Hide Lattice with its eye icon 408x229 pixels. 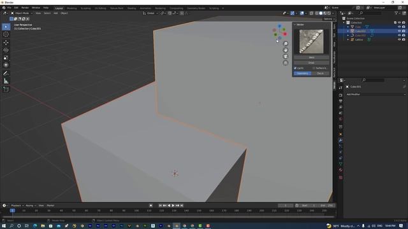399,39
